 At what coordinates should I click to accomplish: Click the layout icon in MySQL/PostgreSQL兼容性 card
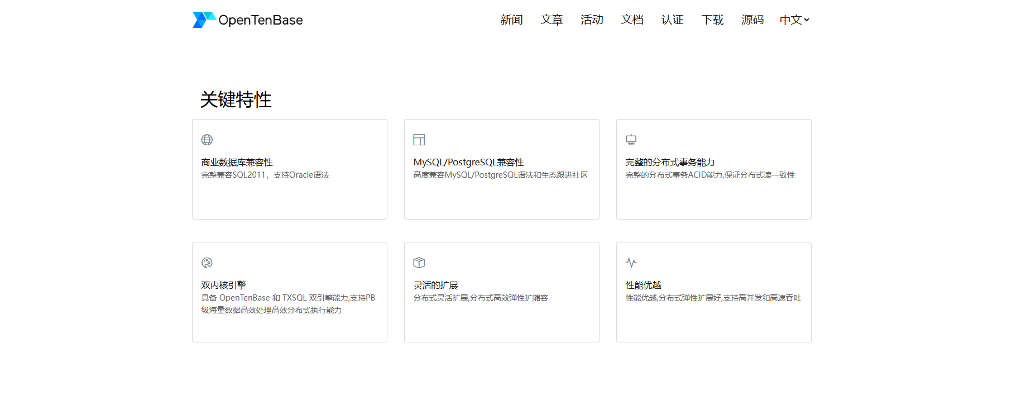(x=419, y=140)
